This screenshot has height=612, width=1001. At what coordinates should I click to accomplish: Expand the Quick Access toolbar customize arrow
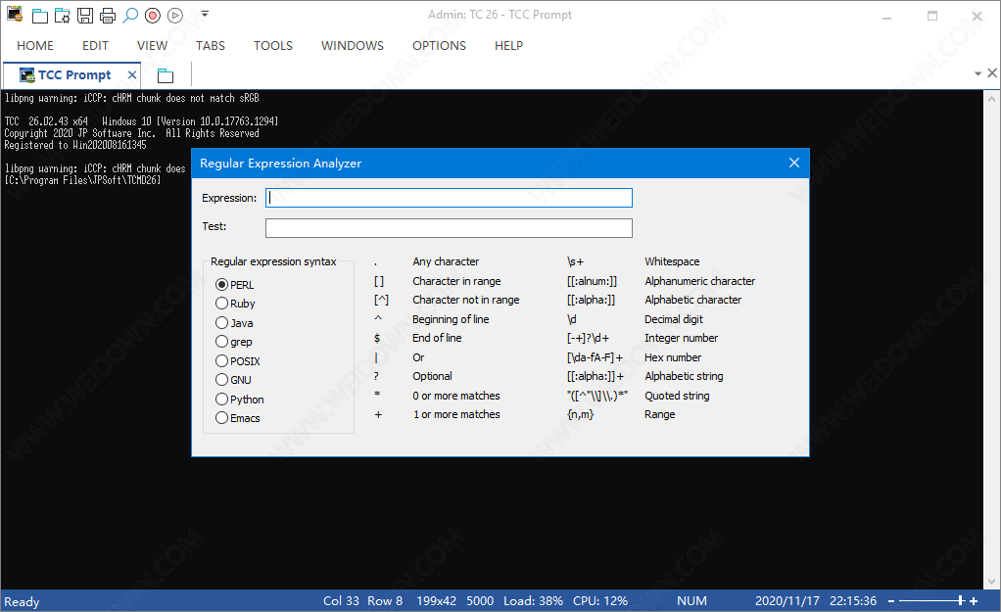205,15
